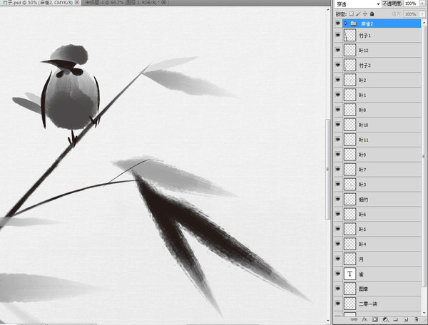Select the 竹子1 layer thumbnail

[350, 36]
